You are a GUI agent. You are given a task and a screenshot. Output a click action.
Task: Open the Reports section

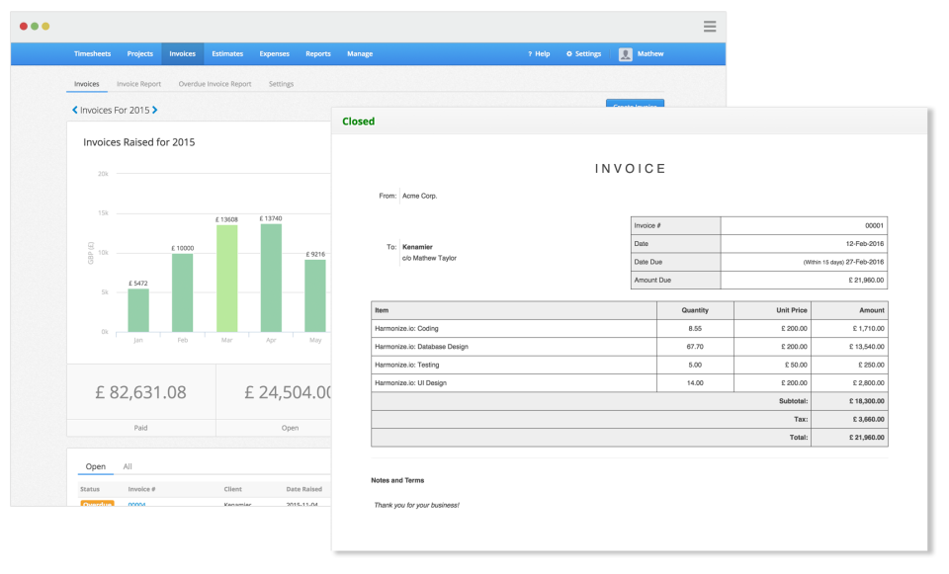317,53
